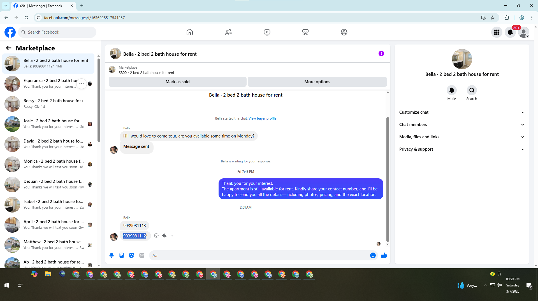The image size is (538, 301).
Task: Open the emoji picker in the message box
Action: pyautogui.click(x=373, y=255)
